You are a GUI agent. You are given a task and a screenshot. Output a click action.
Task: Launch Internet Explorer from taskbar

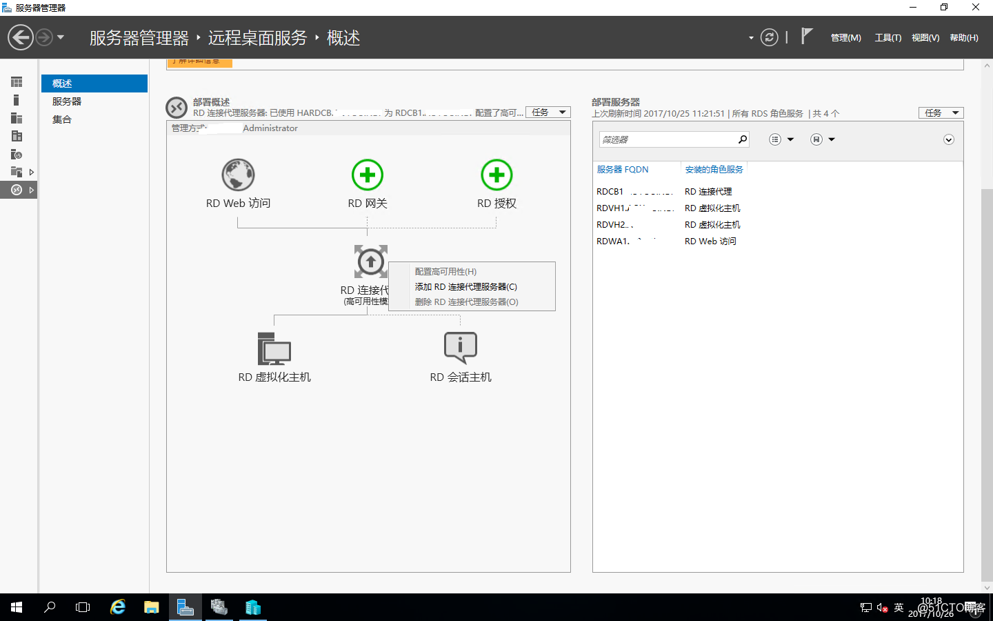(x=118, y=607)
